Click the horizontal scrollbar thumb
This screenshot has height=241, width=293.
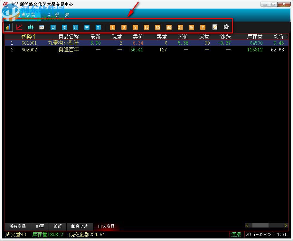[x=260, y=225]
